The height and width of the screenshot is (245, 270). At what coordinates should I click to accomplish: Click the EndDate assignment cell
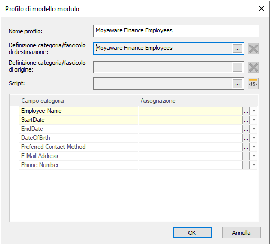point(191,129)
